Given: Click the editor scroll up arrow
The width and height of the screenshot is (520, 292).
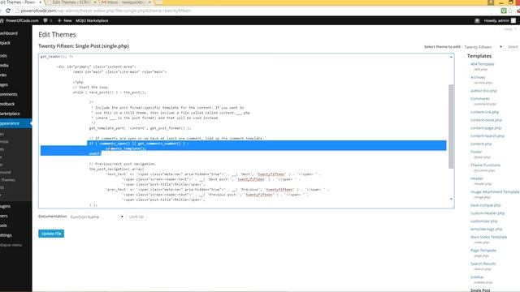Looking at the screenshot, I should (x=451, y=57).
